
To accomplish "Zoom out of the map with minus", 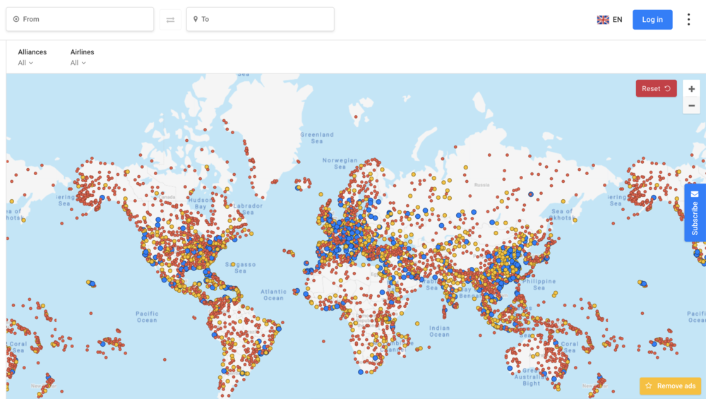I will coord(691,106).
